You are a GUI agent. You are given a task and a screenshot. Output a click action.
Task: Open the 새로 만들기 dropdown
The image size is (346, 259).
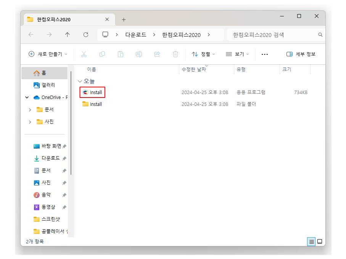point(48,54)
